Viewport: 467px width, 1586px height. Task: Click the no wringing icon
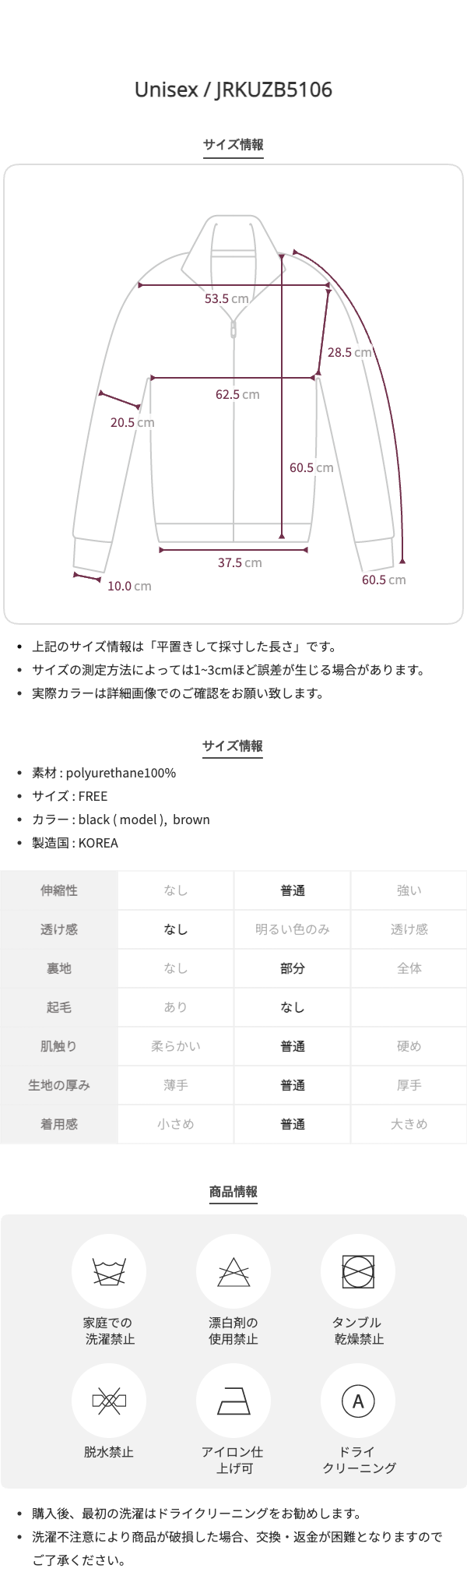click(x=109, y=1401)
